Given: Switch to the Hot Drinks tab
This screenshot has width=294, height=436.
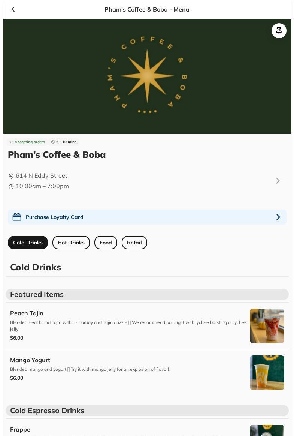Looking at the screenshot, I should point(71,243).
